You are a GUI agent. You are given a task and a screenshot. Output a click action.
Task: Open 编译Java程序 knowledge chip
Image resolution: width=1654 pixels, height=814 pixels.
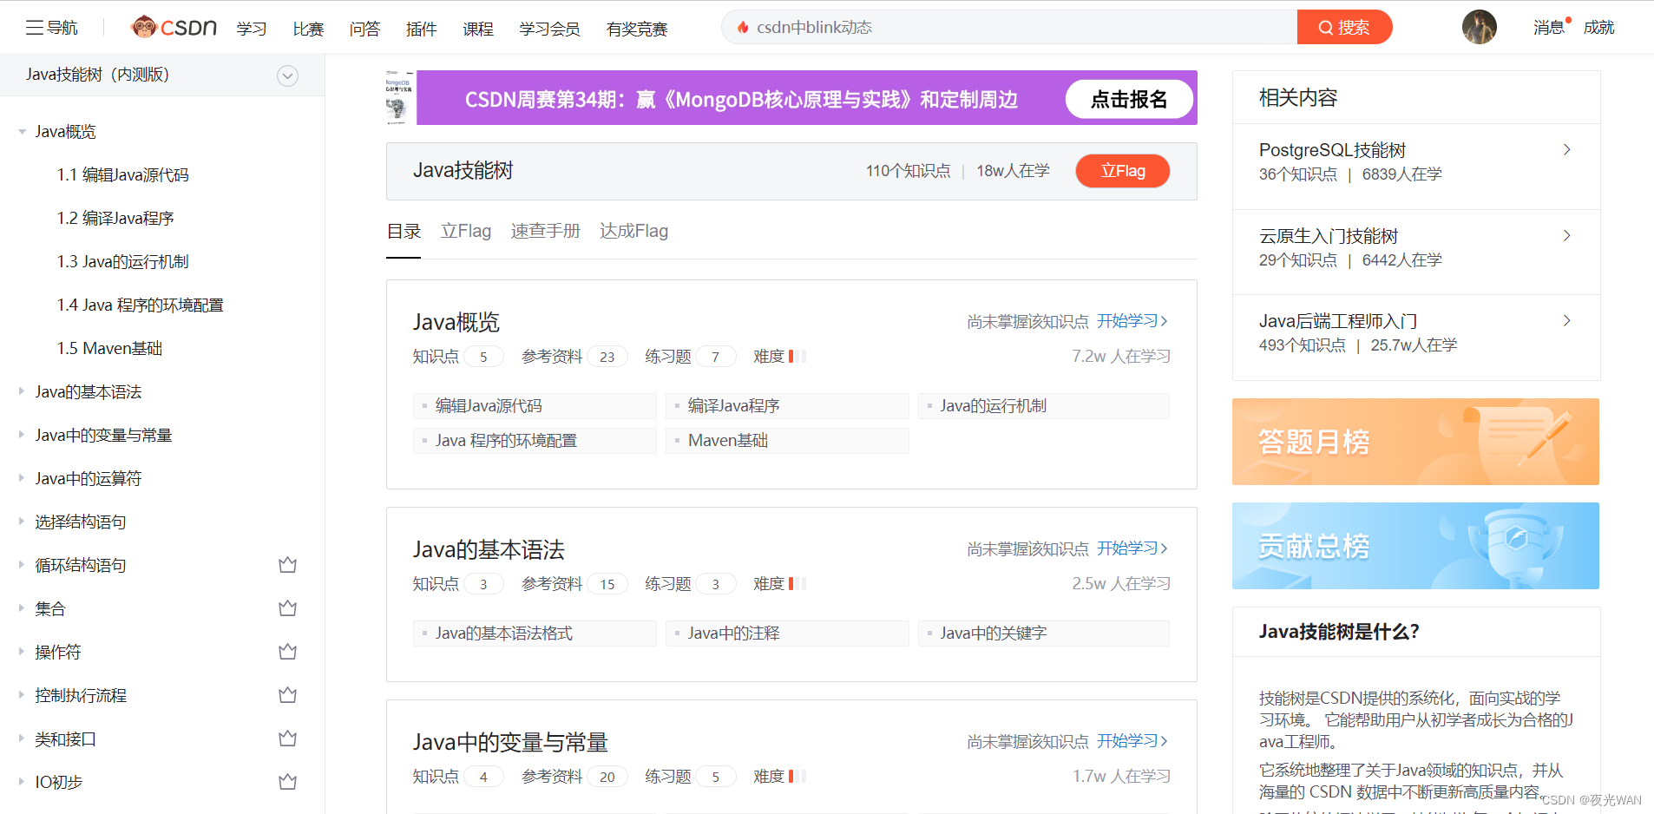(x=787, y=406)
